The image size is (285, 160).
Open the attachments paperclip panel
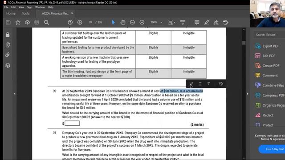[x=8, y=55]
